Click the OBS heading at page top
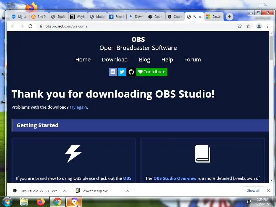 click(138, 39)
